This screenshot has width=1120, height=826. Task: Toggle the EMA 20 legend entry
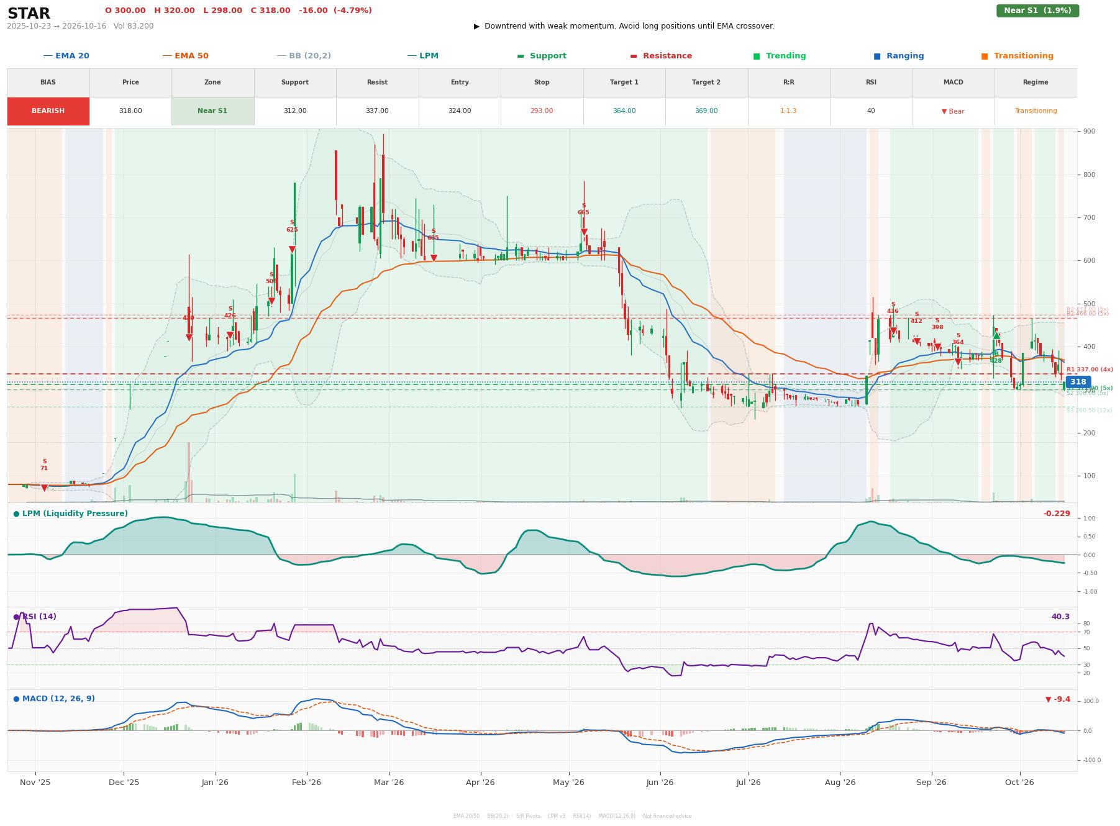66,56
